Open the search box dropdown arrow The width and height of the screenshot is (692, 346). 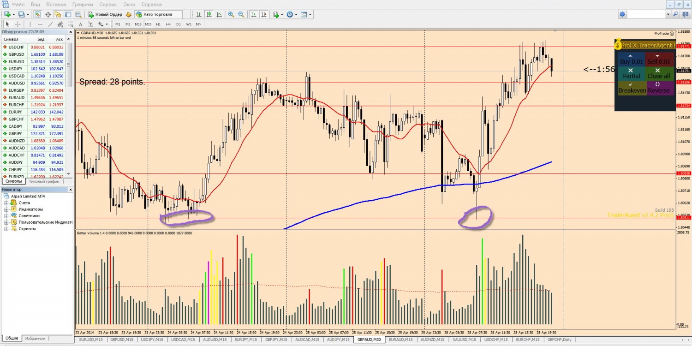(x=668, y=14)
